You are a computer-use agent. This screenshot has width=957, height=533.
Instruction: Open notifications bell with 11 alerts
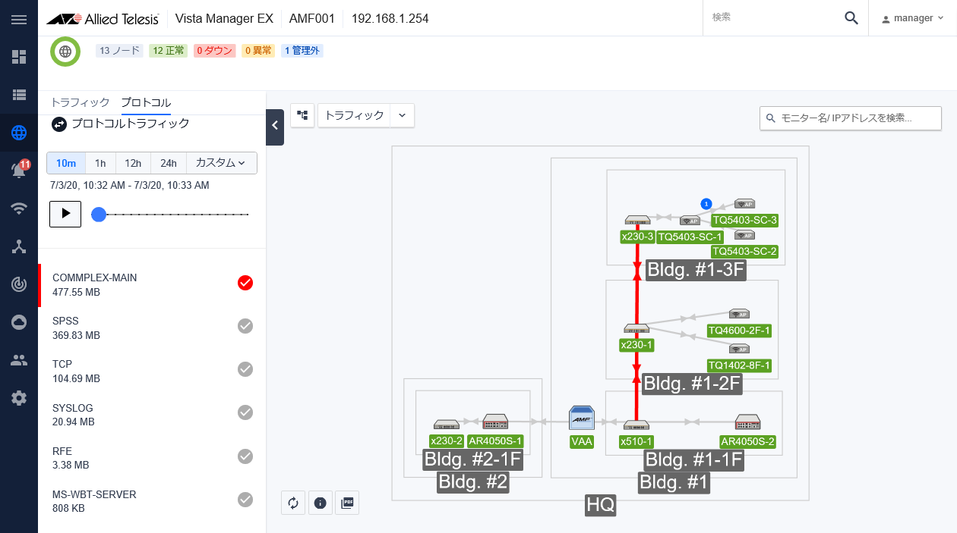pos(19,171)
